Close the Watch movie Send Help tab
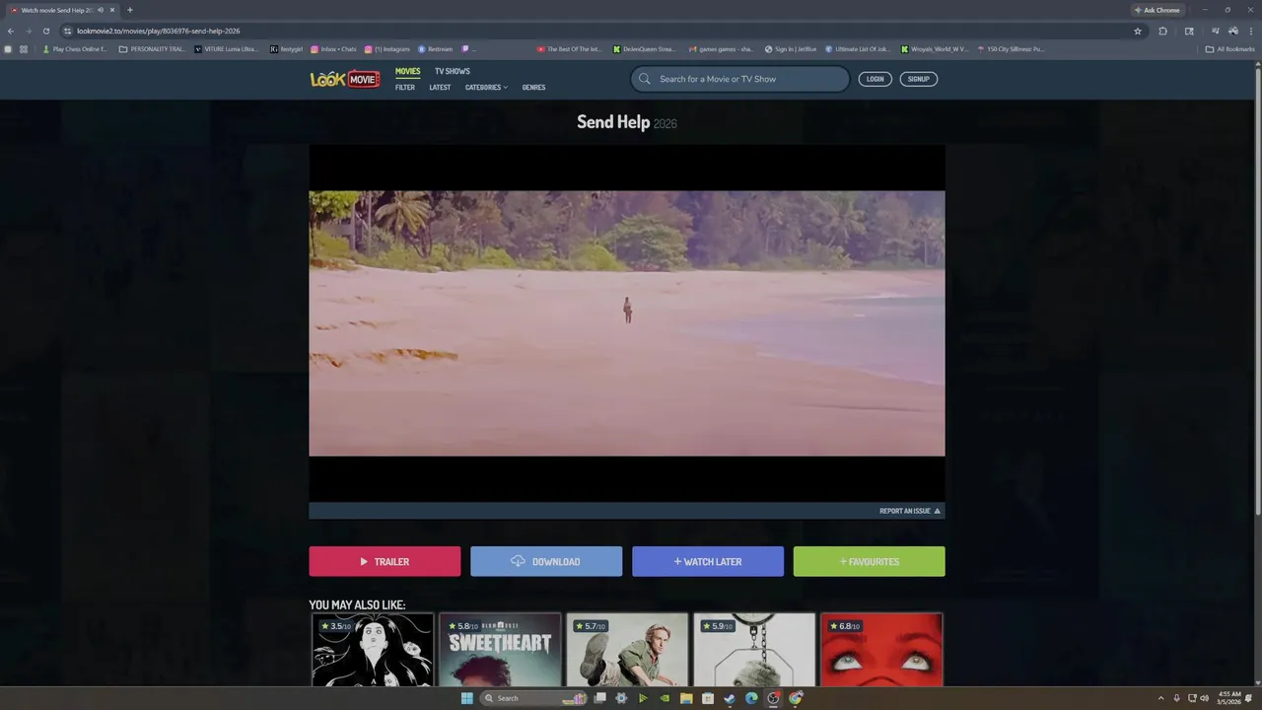 [112, 10]
